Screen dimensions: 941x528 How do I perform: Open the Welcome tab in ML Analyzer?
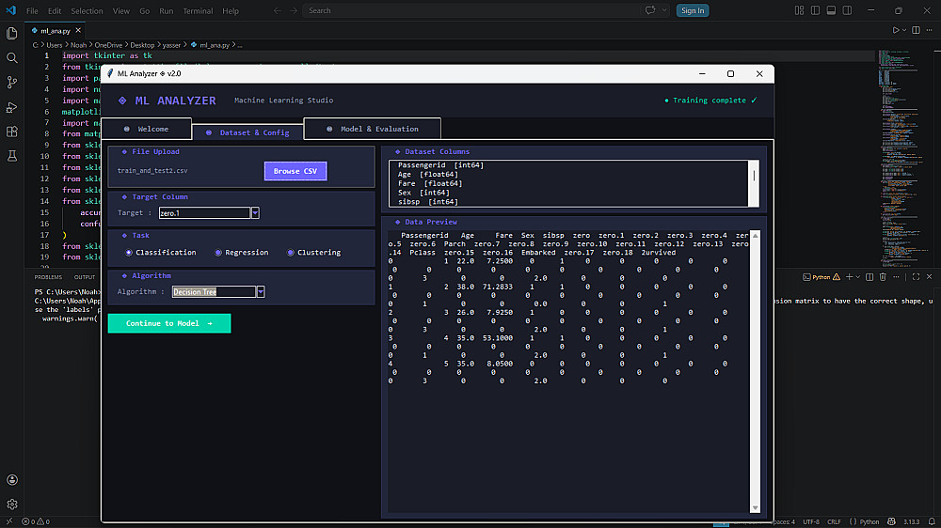(x=147, y=129)
